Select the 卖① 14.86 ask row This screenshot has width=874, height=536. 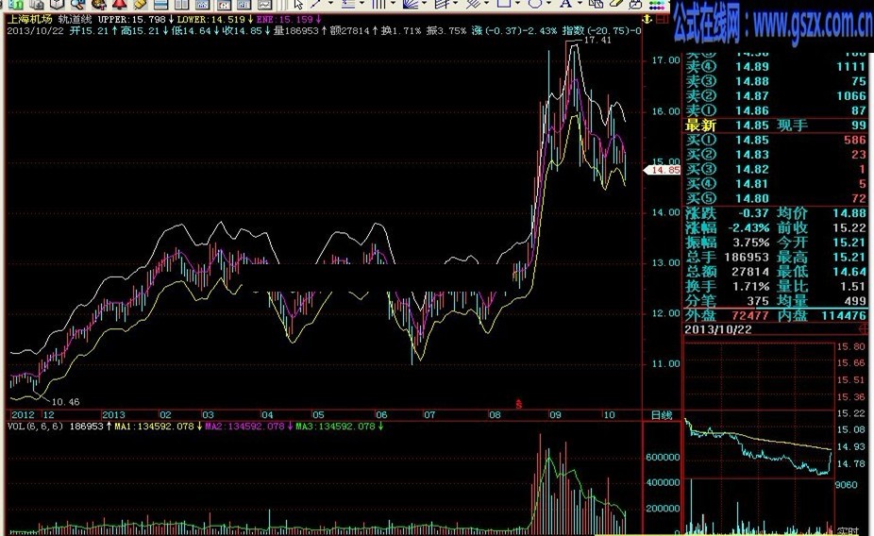(775, 110)
